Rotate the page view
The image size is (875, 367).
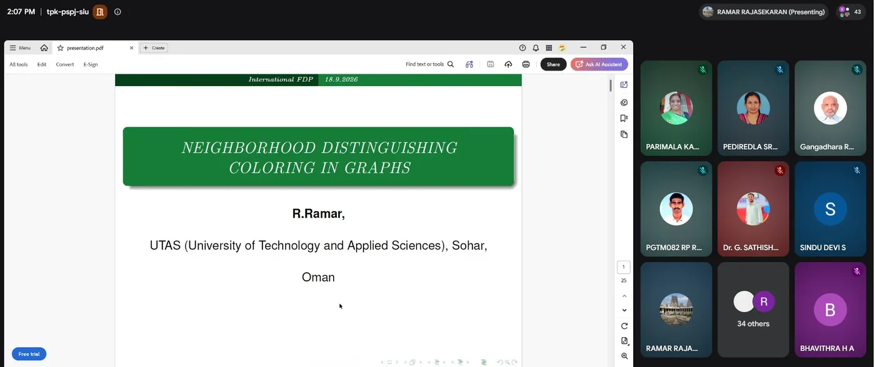(624, 326)
